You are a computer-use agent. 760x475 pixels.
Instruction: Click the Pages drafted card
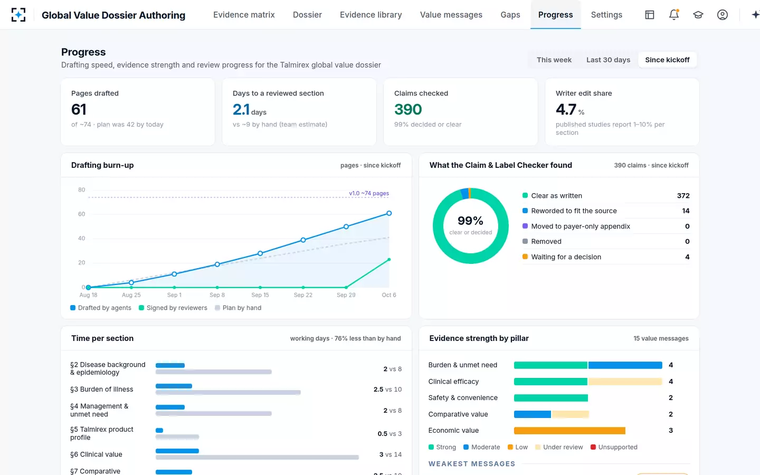(138, 112)
